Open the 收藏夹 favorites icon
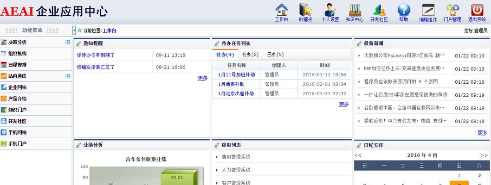The height and width of the screenshot is (185, 491). pos(306,10)
